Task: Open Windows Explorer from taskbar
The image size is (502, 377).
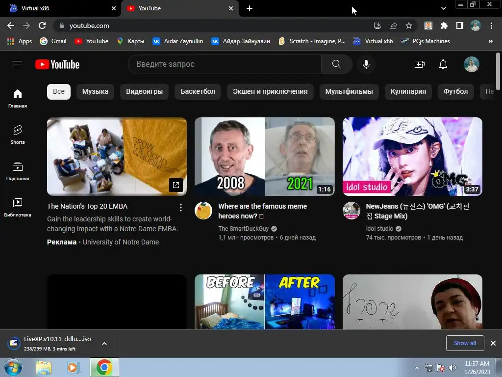Action: [x=44, y=368]
